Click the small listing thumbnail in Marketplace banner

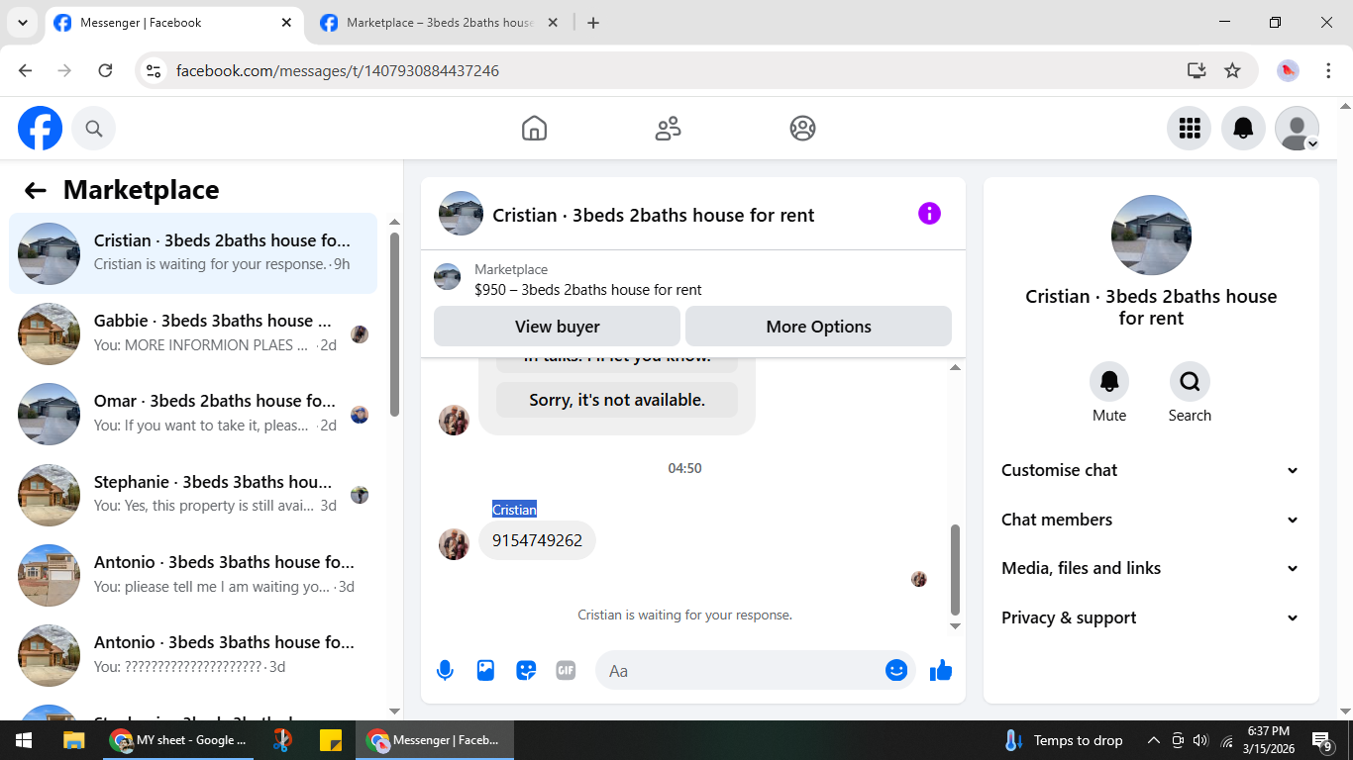tap(448, 277)
